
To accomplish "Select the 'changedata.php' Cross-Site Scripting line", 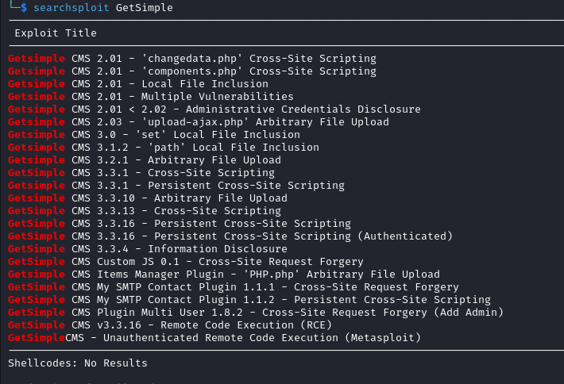I will point(192,59).
